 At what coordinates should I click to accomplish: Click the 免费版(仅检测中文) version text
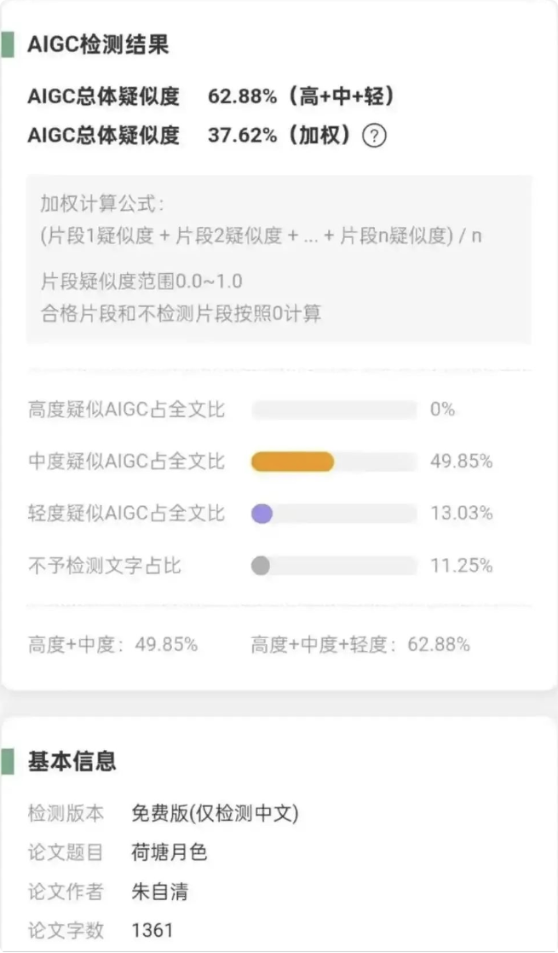pos(215,813)
